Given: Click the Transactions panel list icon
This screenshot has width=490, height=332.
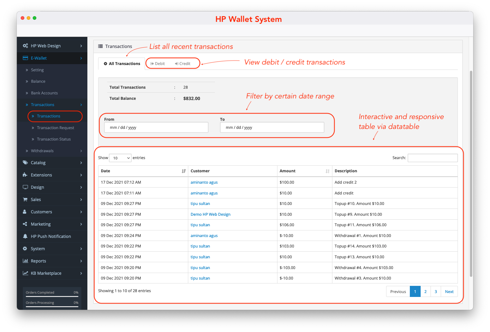Looking at the screenshot, I should [101, 46].
